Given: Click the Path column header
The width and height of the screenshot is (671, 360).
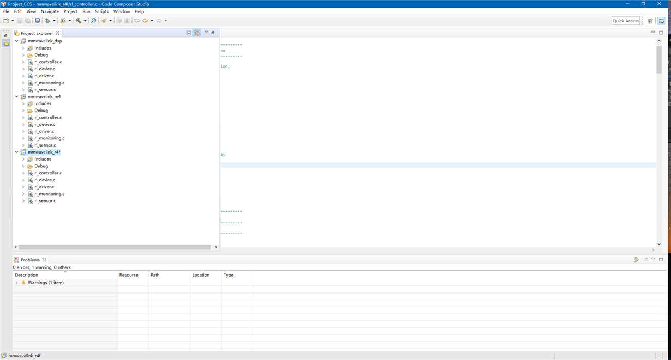Looking at the screenshot, I should [x=169, y=275].
